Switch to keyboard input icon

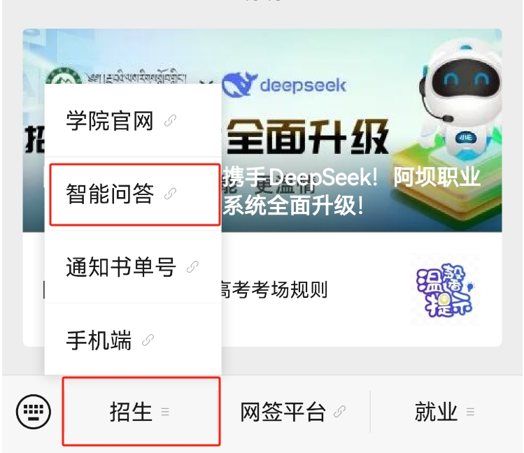[x=34, y=412]
